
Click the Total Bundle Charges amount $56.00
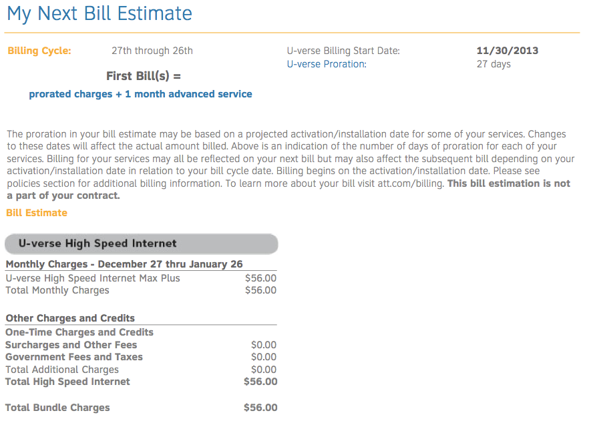click(x=260, y=408)
